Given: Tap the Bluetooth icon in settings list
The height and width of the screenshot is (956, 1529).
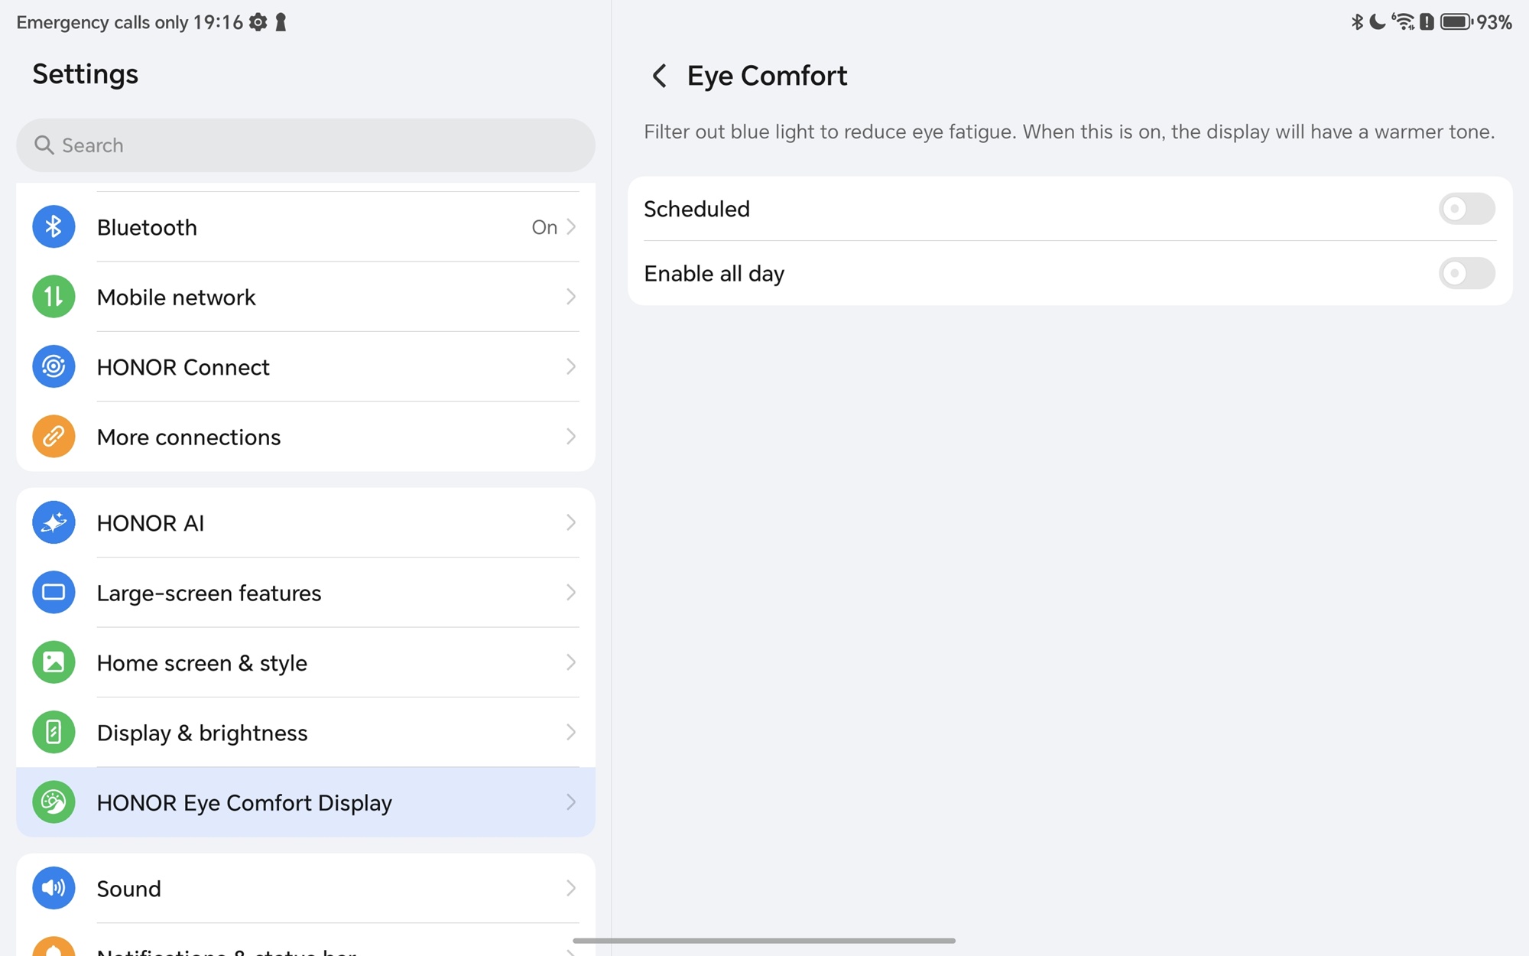Looking at the screenshot, I should pyautogui.click(x=54, y=227).
